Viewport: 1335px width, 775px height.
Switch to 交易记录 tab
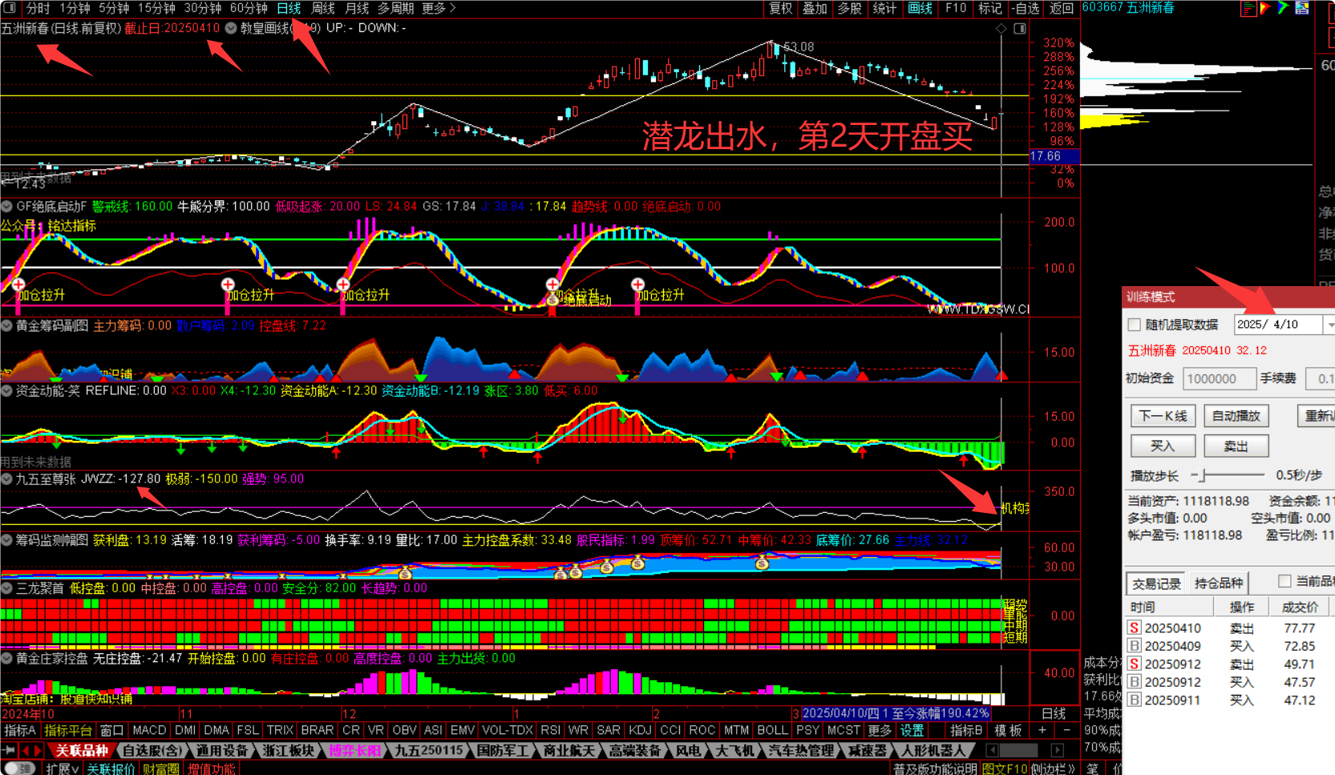(x=1156, y=583)
